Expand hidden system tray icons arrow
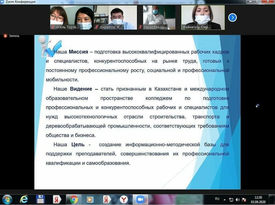 click(225, 200)
